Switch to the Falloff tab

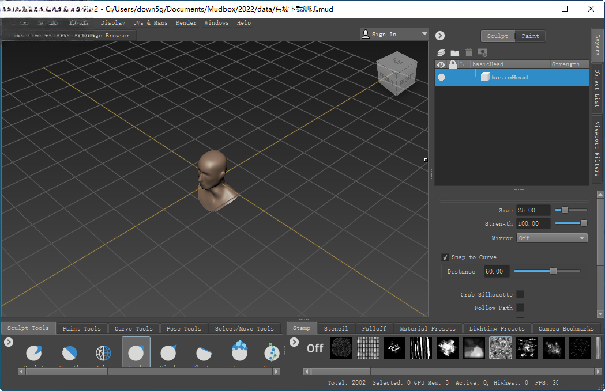point(374,329)
